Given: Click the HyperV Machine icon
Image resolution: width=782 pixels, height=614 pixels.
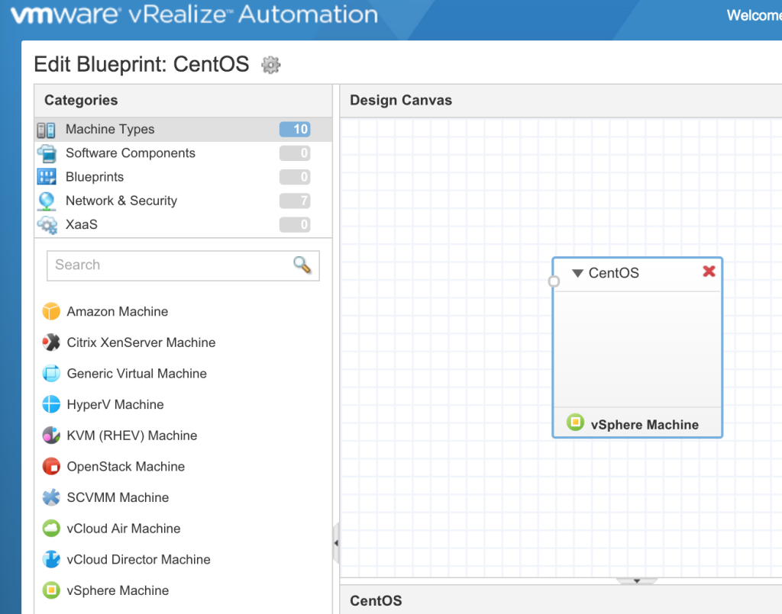Looking at the screenshot, I should (53, 404).
